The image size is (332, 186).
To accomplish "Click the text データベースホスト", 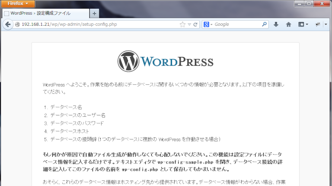I will (x=70, y=131).
